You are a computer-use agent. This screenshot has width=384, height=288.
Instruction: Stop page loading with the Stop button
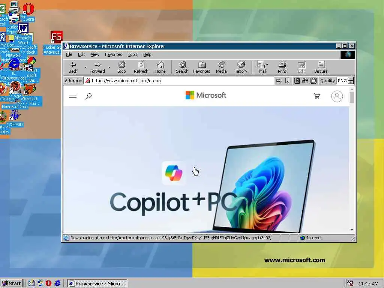pos(121,67)
